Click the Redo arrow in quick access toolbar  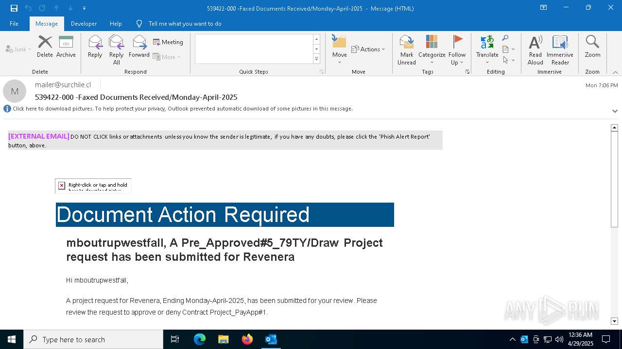(x=42, y=8)
